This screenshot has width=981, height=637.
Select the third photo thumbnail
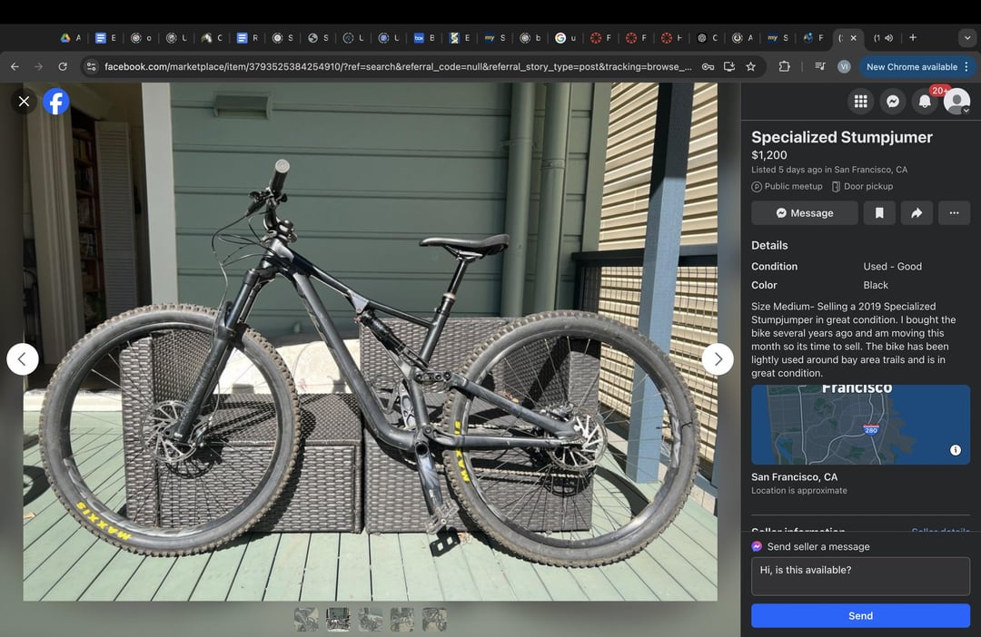[371, 620]
